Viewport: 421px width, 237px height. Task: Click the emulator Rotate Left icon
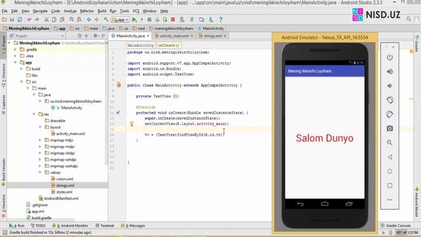coord(389,100)
